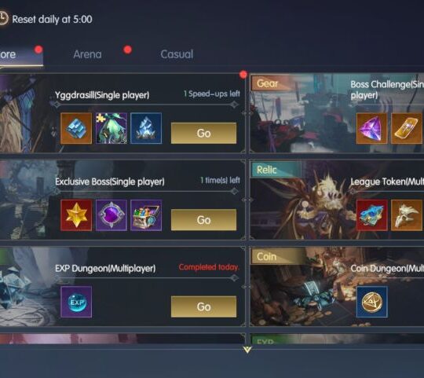This screenshot has width=424, height=378.
Task: Switch to the Arena tab
Action: [88, 54]
